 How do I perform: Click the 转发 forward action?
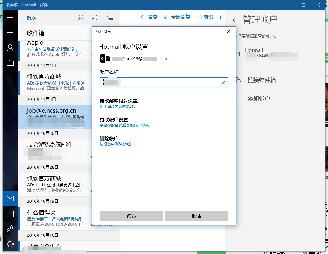point(205,17)
